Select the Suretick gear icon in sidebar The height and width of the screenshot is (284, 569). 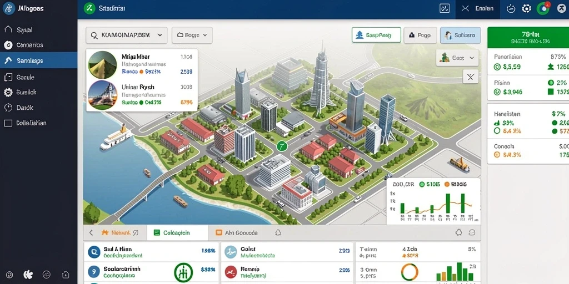point(8,93)
